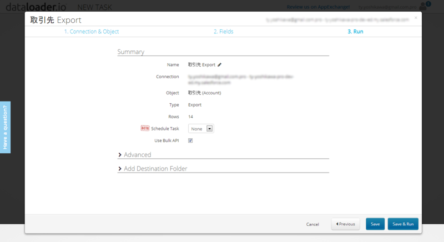Toggle the Use Bulk API checkbox
Image resolution: width=444 pixels, height=242 pixels.
(190, 140)
